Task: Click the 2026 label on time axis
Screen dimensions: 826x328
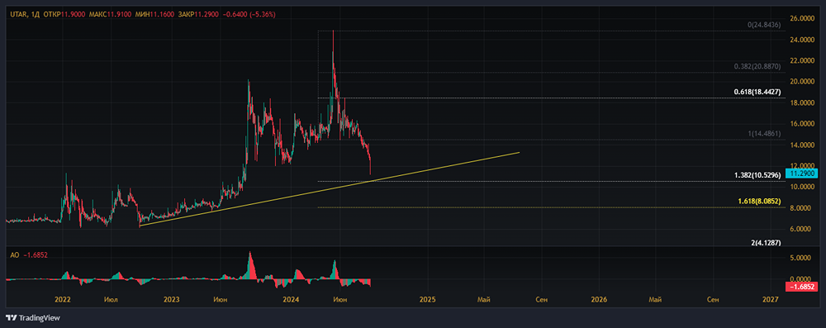Action: [599, 300]
